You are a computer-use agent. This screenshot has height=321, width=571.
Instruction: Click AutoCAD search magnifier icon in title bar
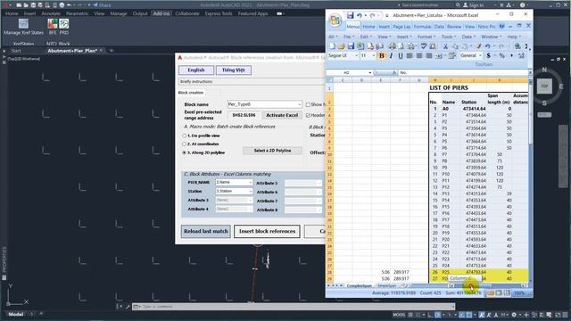pyautogui.click(x=458, y=5)
